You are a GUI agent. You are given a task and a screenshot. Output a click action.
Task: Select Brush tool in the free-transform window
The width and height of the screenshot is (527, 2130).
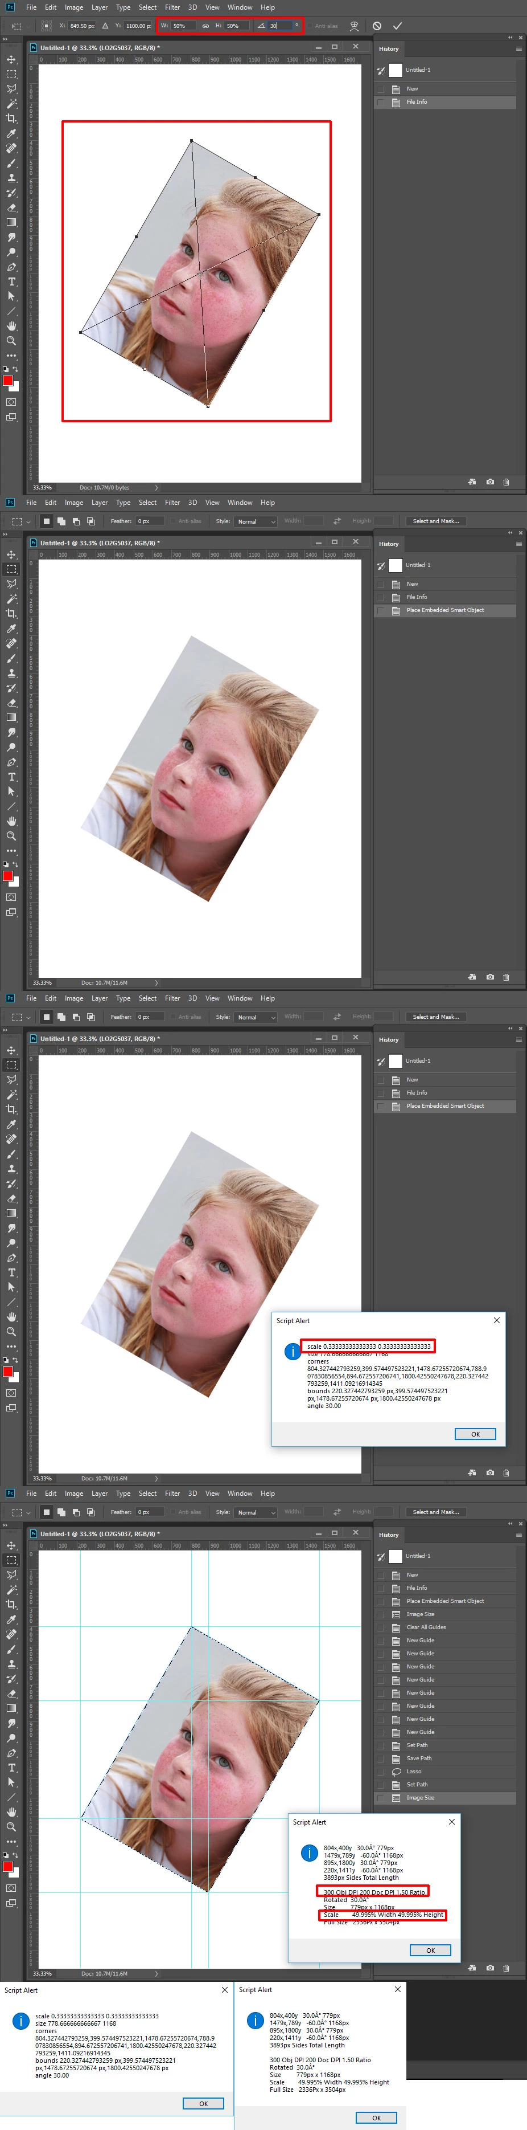(x=11, y=163)
